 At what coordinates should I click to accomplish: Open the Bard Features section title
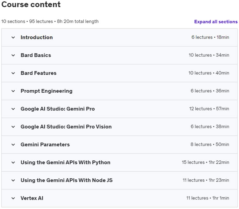click(39, 73)
